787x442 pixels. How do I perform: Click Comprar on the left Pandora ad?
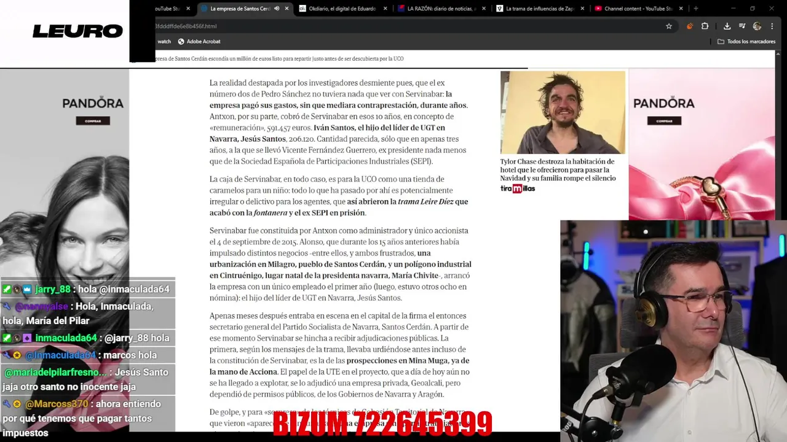[93, 121]
